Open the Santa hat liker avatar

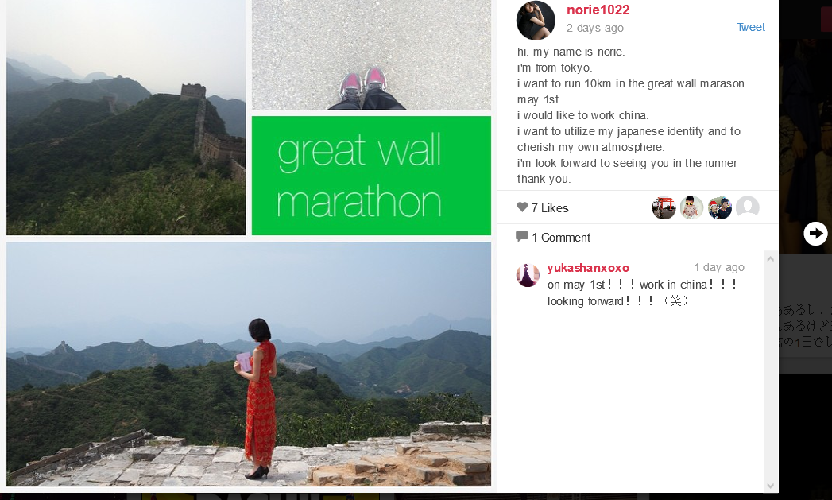(x=720, y=207)
